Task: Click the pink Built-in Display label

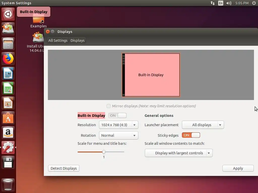Action: pos(91,116)
